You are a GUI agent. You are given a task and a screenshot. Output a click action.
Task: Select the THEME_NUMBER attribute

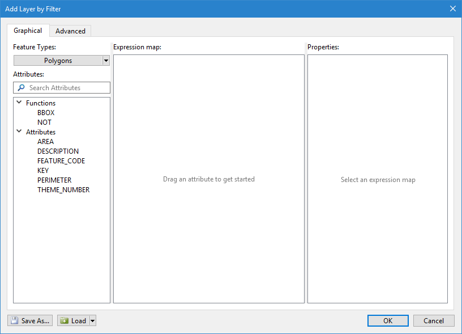[x=63, y=190]
